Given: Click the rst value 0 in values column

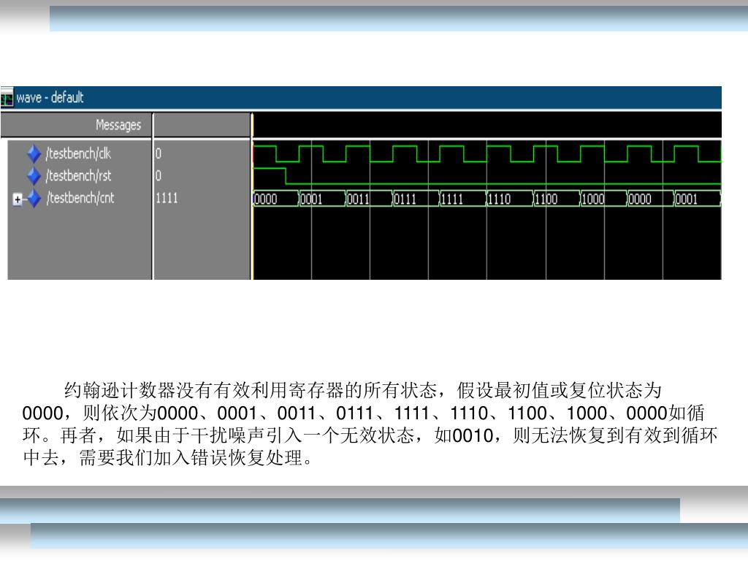Looking at the screenshot, I should click(x=159, y=175).
